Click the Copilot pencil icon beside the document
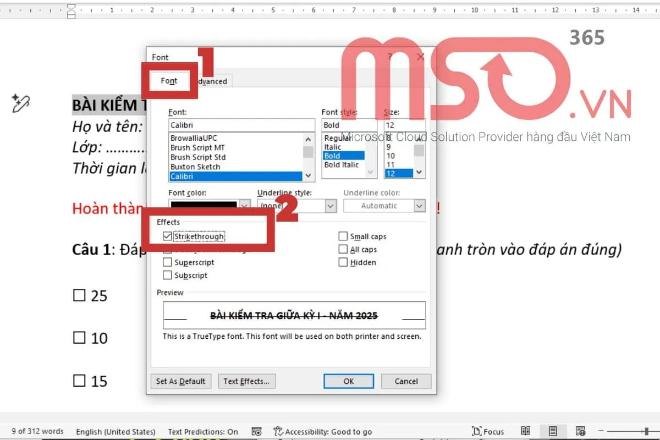The height and width of the screenshot is (440, 660). [x=20, y=103]
